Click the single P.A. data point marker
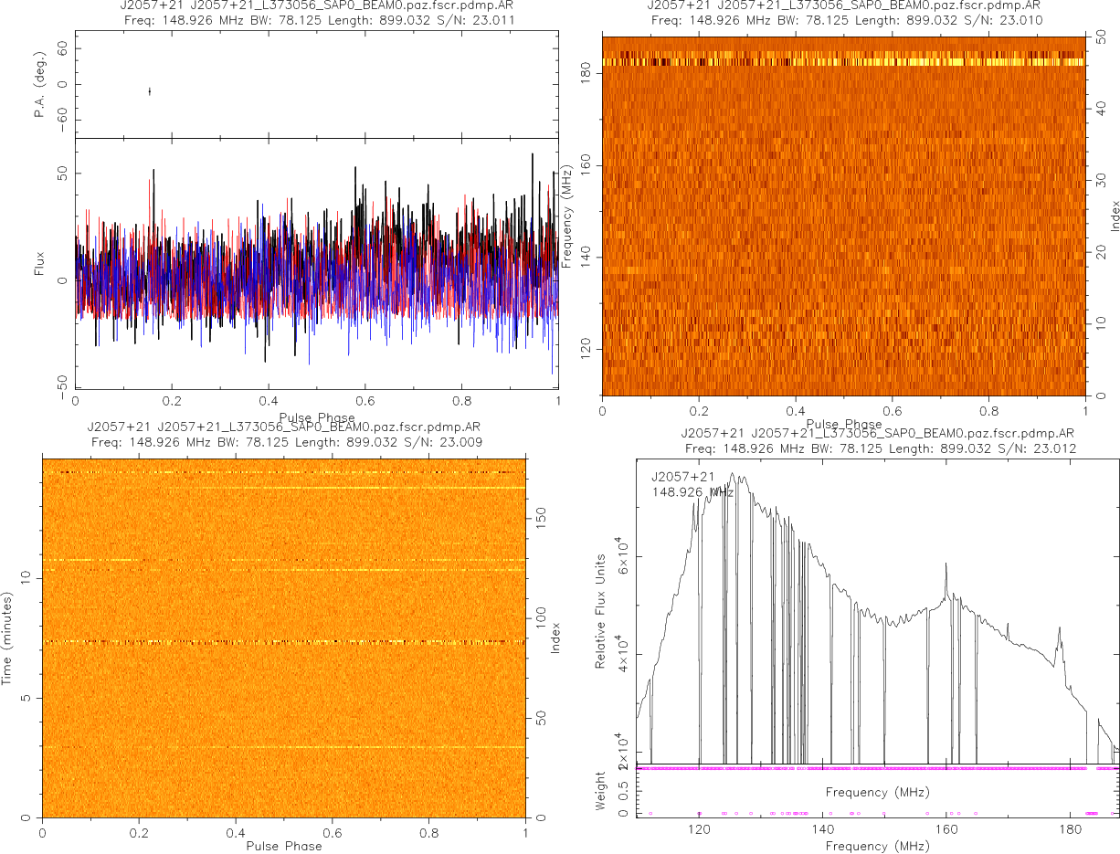 pyautogui.click(x=149, y=90)
